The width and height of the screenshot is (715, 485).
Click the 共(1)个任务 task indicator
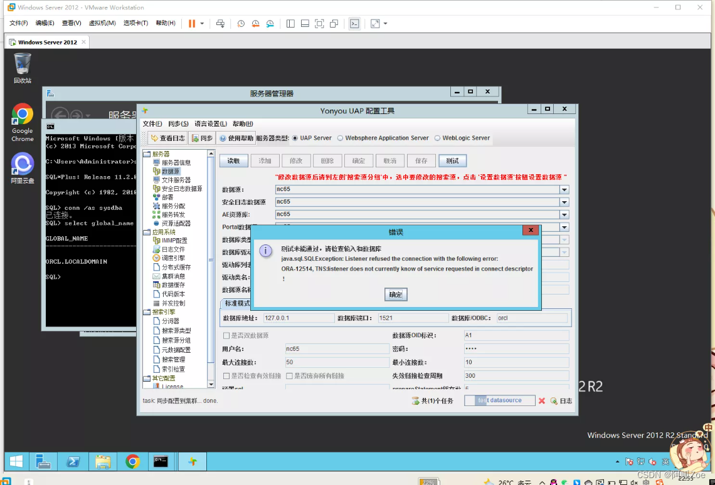coord(432,401)
